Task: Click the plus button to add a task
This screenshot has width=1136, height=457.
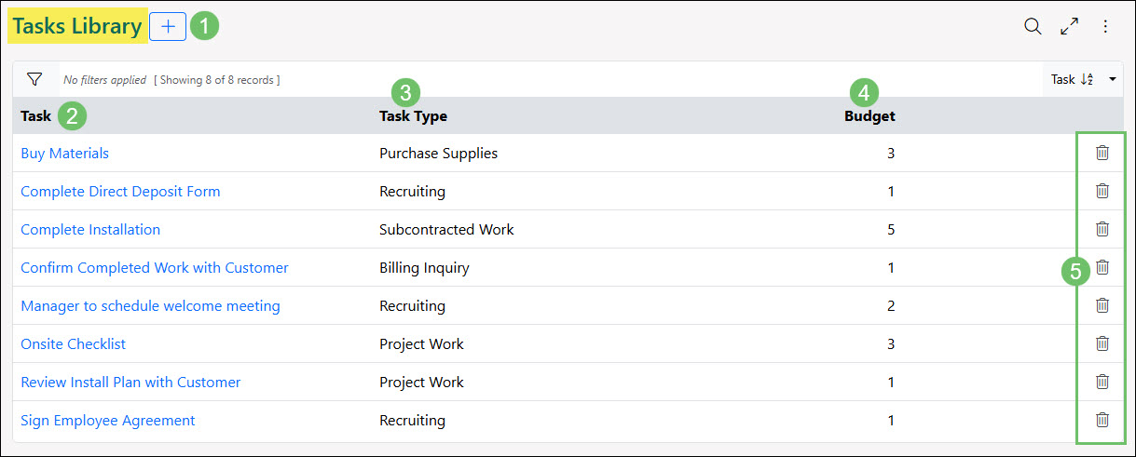Action: 168,27
